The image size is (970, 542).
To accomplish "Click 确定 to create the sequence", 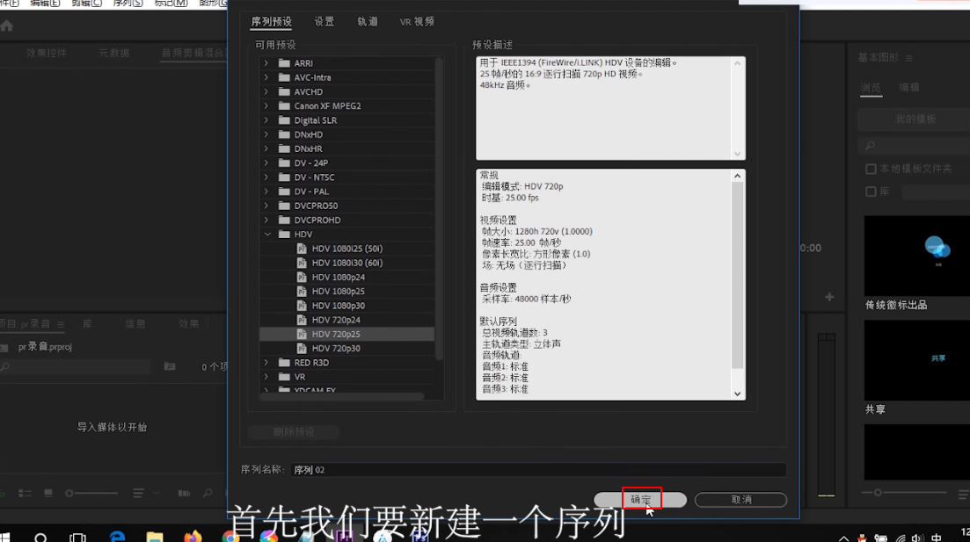I will tap(641, 498).
